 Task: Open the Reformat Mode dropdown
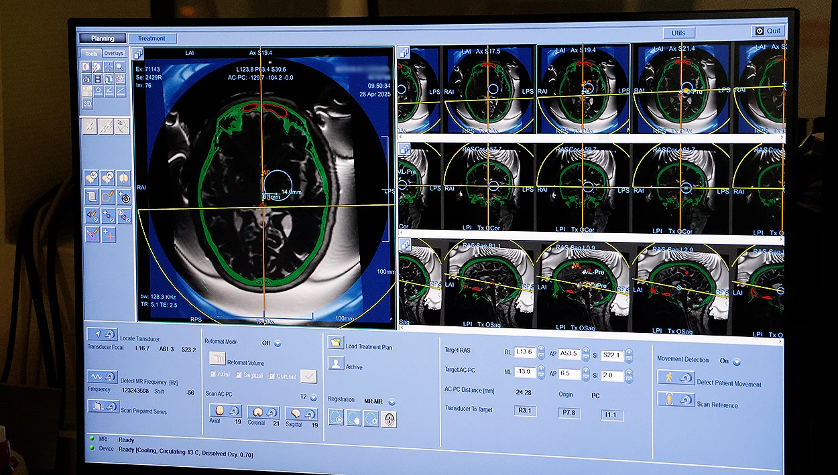point(278,343)
